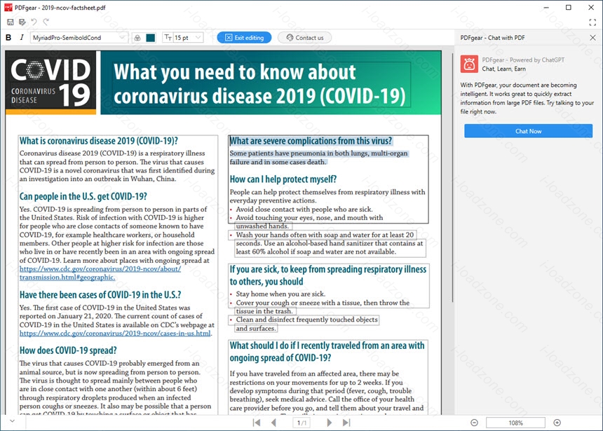Image resolution: width=603 pixels, height=431 pixels.
Task: Click the text color bucket icon
Action: (x=137, y=38)
